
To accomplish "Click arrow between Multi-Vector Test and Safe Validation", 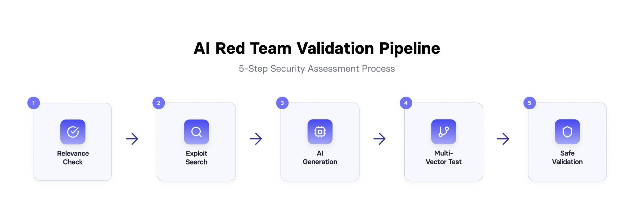I will tap(503, 139).
